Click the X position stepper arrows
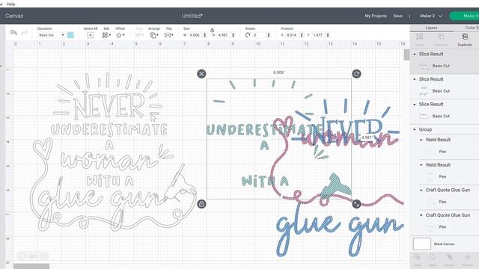 [x=302, y=35]
